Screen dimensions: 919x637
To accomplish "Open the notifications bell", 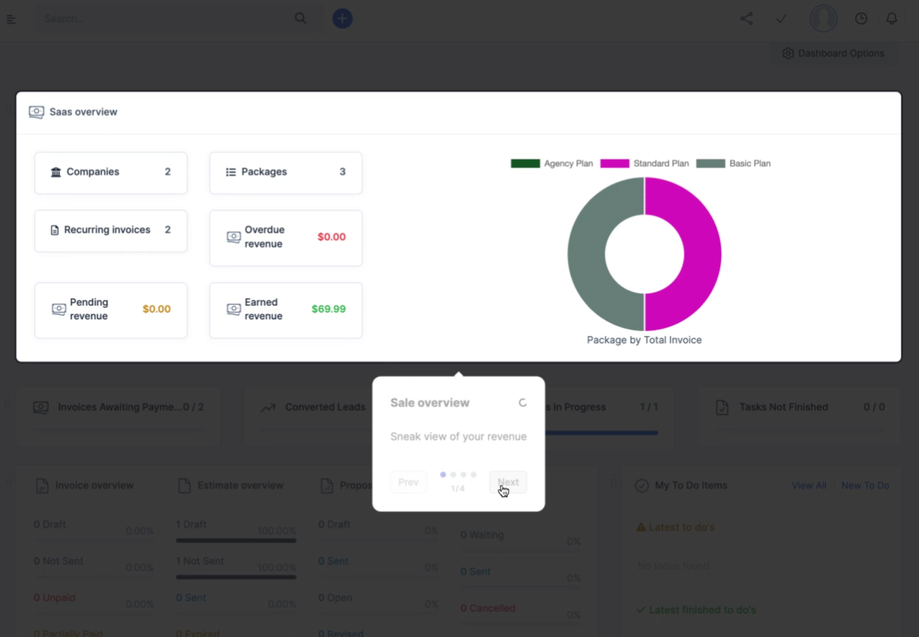I will [891, 19].
